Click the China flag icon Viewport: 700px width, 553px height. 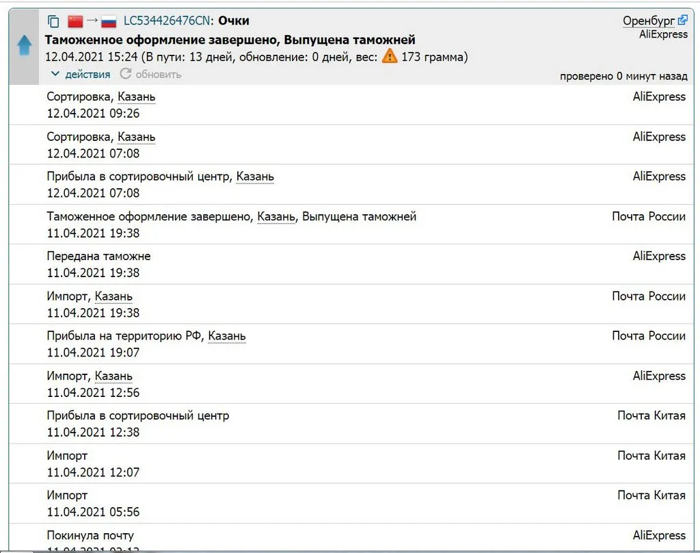pyautogui.click(x=75, y=21)
